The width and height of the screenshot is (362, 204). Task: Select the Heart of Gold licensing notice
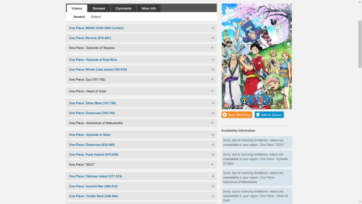pos(257,195)
